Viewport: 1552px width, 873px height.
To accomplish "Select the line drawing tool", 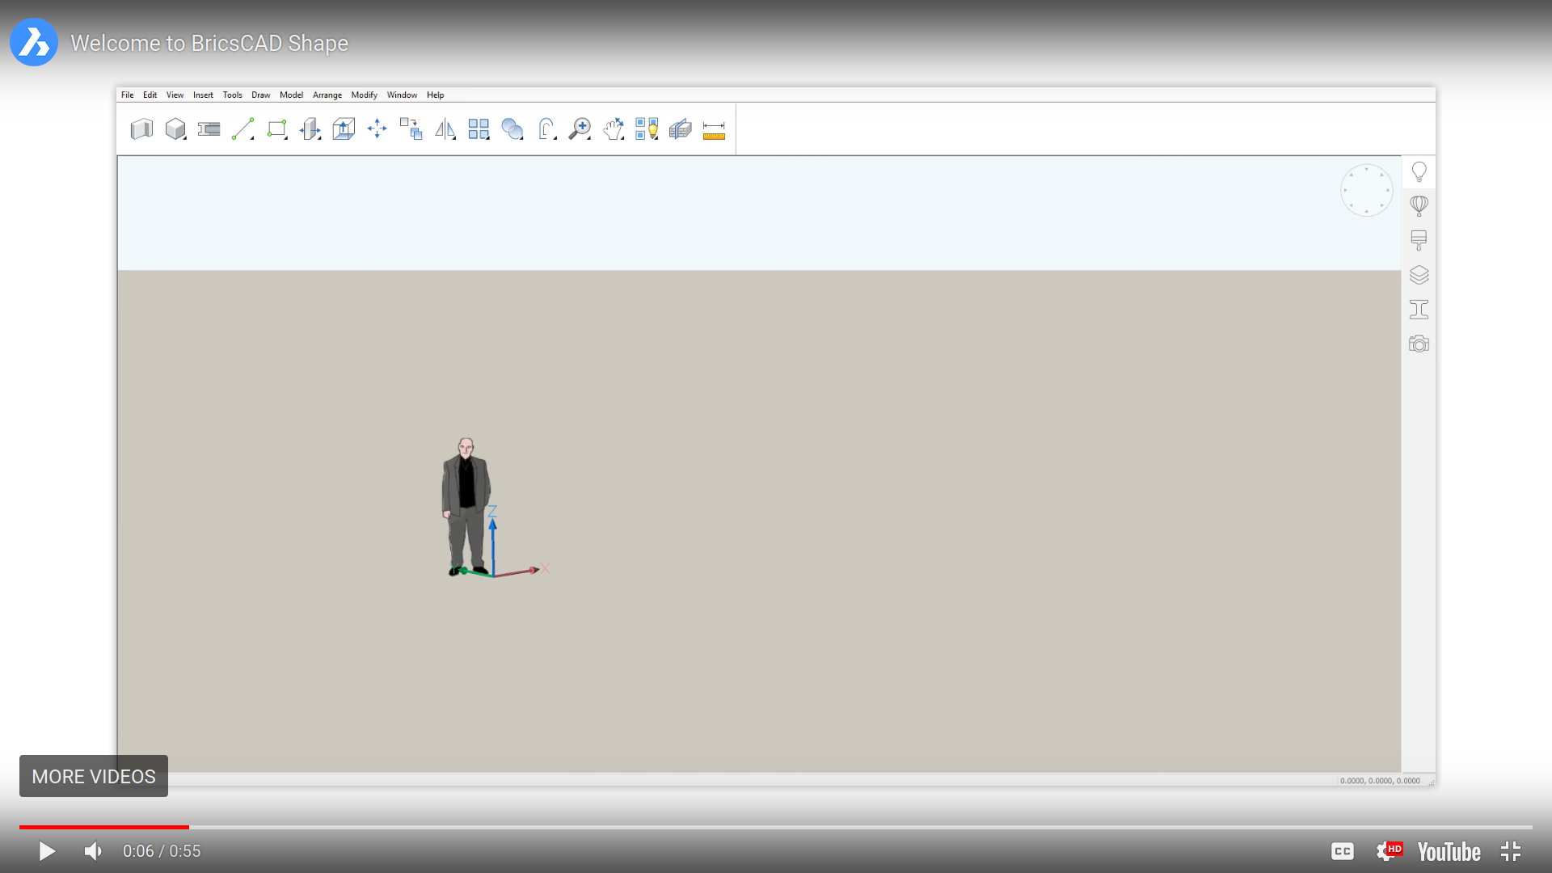I will coord(242,129).
